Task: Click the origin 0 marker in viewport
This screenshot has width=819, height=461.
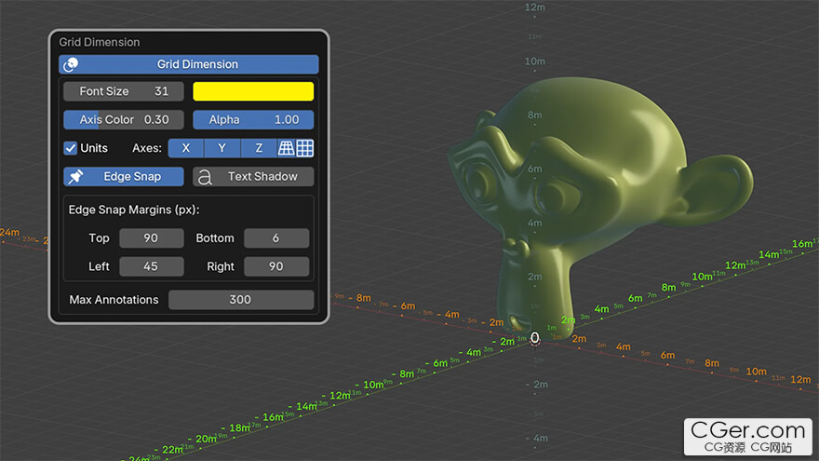Action: coord(535,338)
